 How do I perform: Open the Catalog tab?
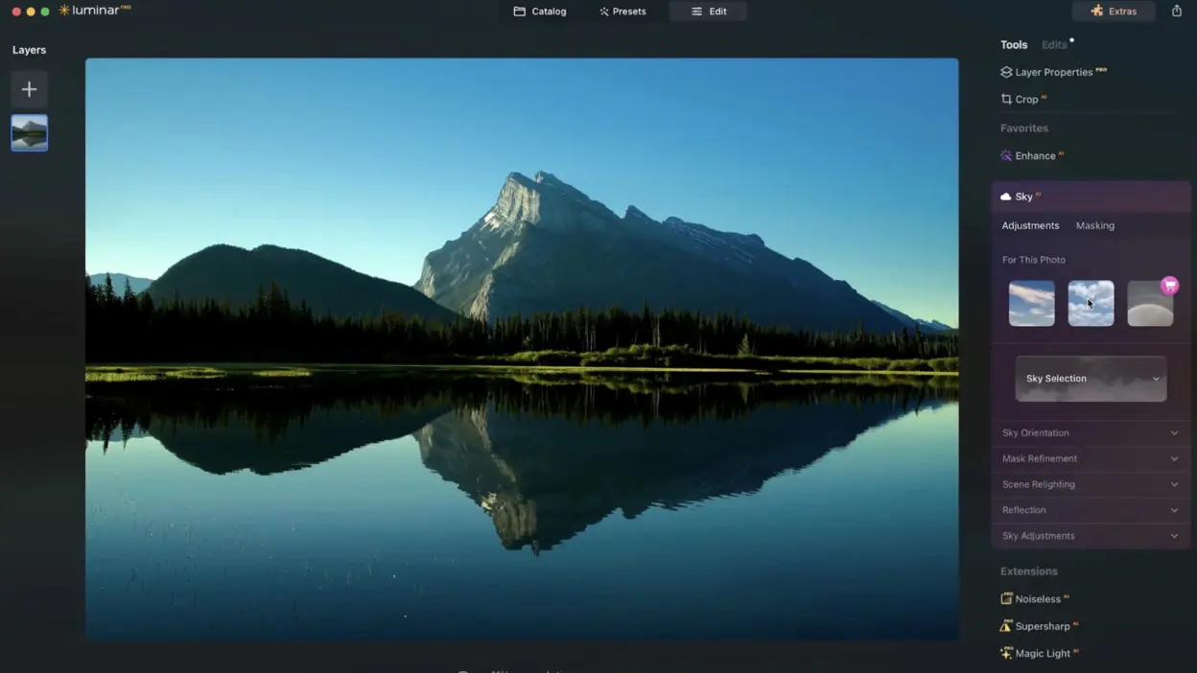540,12
